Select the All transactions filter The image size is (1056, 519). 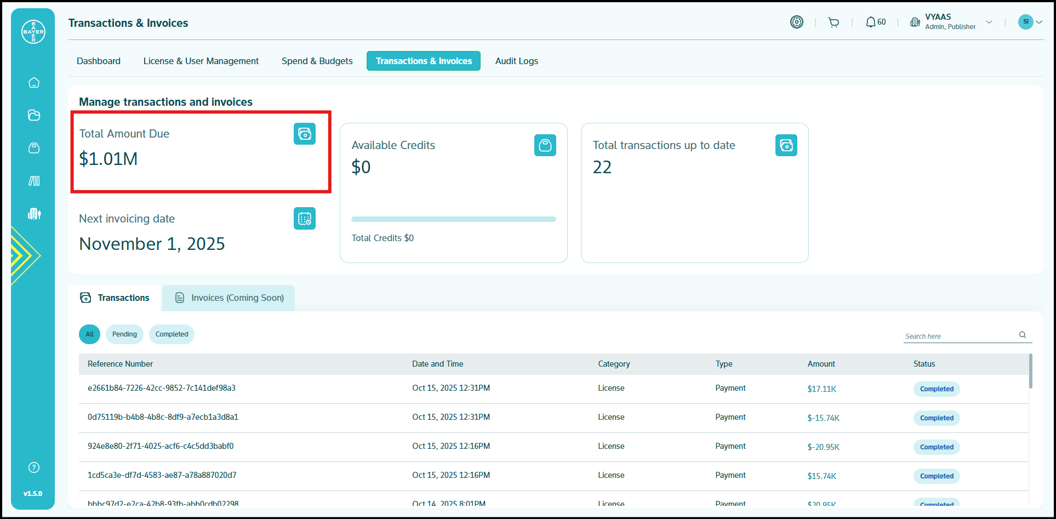pos(90,334)
